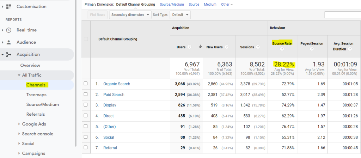Image resolution: width=361 pixels, height=158 pixels.
Task: Click help icon beside New Users
Action: (226, 47)
